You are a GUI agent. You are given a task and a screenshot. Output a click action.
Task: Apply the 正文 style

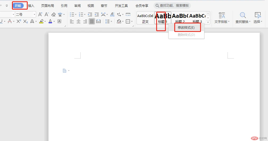(x=145, y=18)
